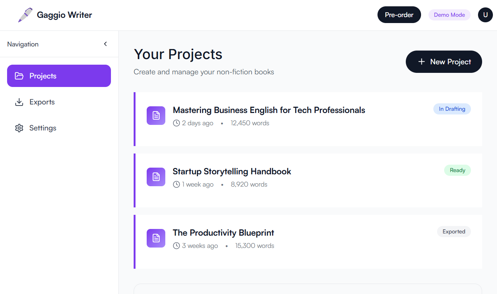Go to Settings in the navigation

43,128
